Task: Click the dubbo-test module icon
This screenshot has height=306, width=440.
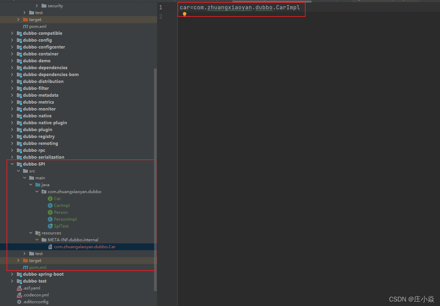Action: pos(19,281)
